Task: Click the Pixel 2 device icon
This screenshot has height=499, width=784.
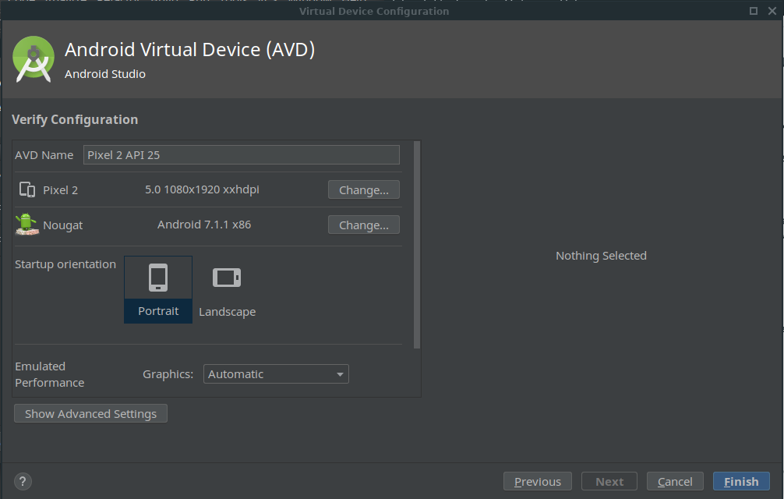Action: [27, 189]
